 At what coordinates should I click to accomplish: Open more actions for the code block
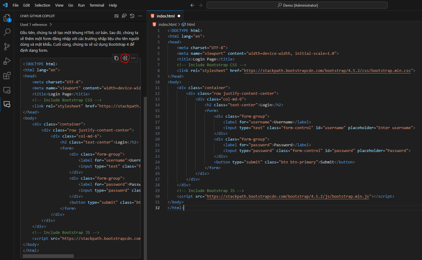click(133, 58)
